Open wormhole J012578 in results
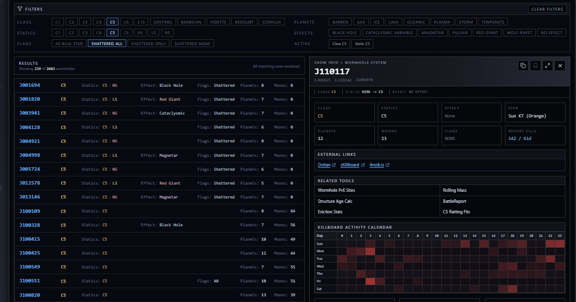Screen dimensions: 576x302 click(159, 183)
